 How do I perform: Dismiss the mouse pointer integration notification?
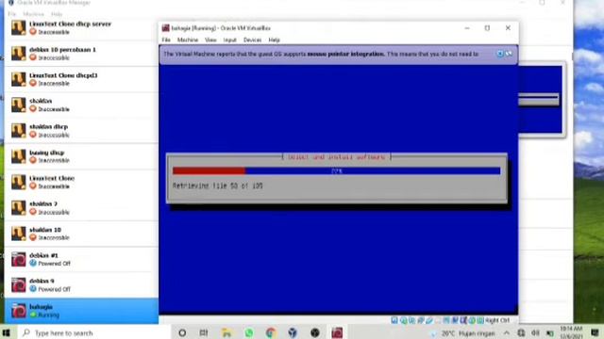point(500,54)
